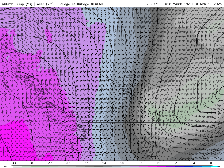
Task: Click the -44 colorbar tick label
Action: 13,163
